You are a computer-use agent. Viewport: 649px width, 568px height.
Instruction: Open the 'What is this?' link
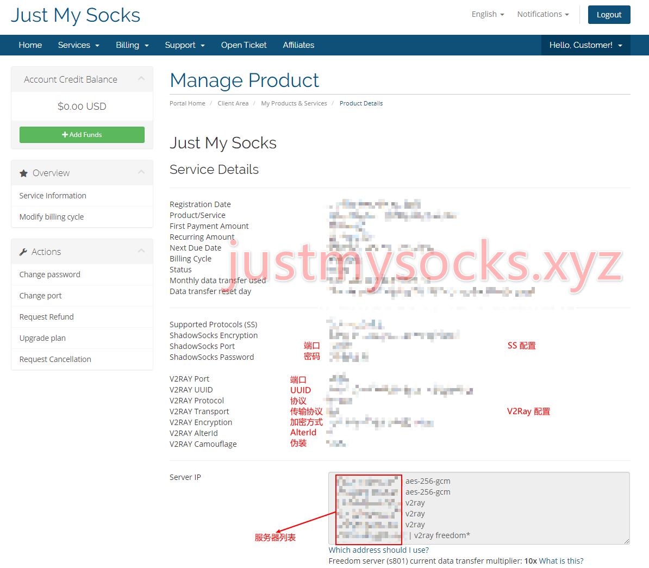[x=561, y=561]
